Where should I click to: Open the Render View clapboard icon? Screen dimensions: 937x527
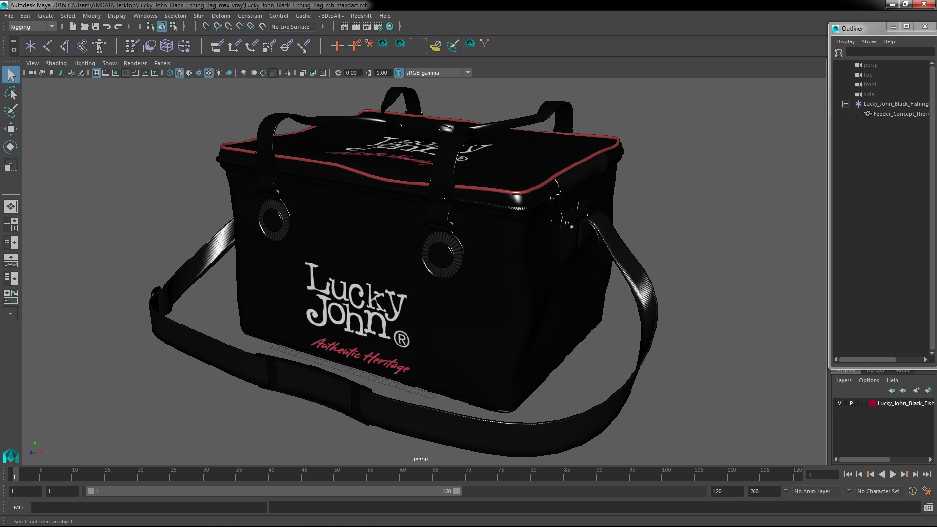(x=345, y=27)
